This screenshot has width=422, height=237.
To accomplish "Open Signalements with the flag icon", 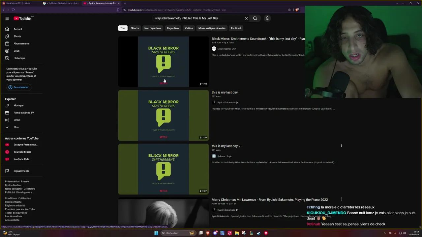I will coord(21,171).
